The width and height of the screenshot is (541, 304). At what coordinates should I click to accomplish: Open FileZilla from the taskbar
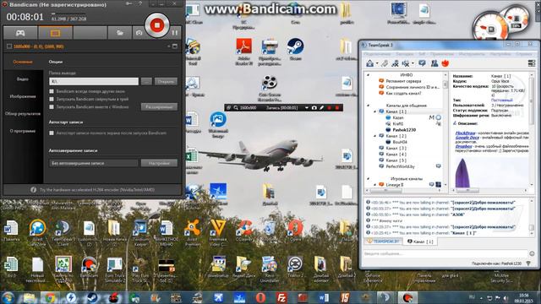pyautogui.click(x=281, y=297)
